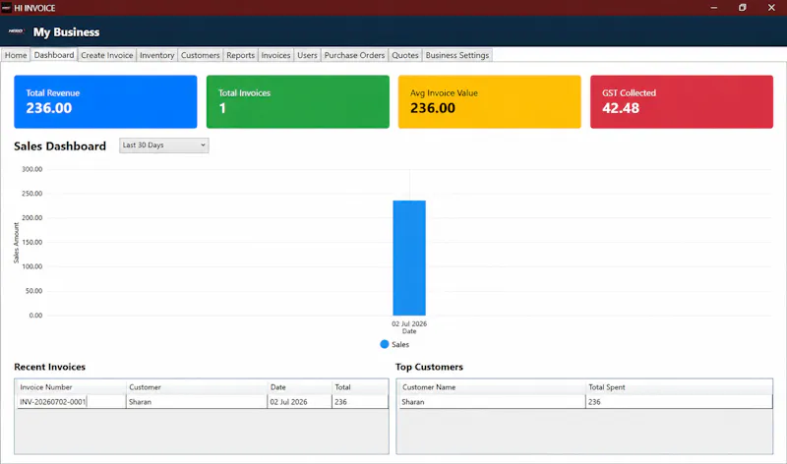787x464 pixels.
Task: Click the 236 Total Spent cell
Action: tap(679, 402)
